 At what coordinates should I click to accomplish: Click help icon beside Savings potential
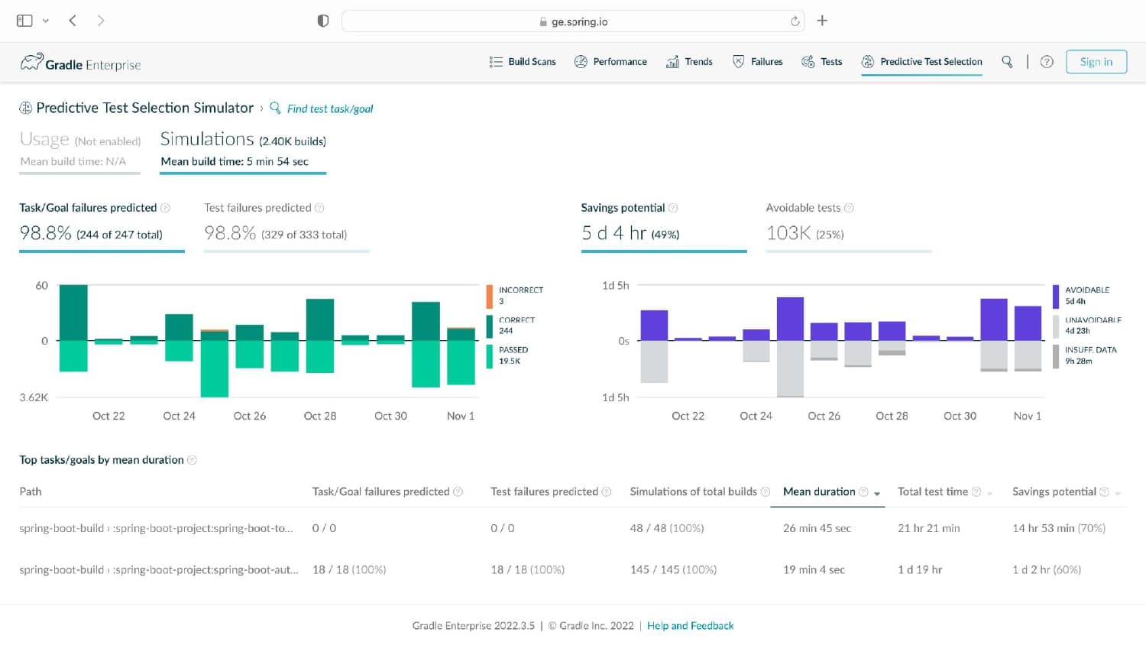pos(673,208)
